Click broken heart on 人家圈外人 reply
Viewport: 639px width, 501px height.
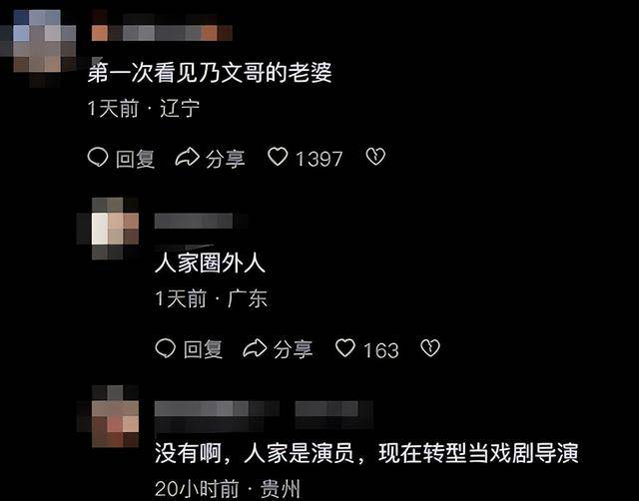click(430, 348)
